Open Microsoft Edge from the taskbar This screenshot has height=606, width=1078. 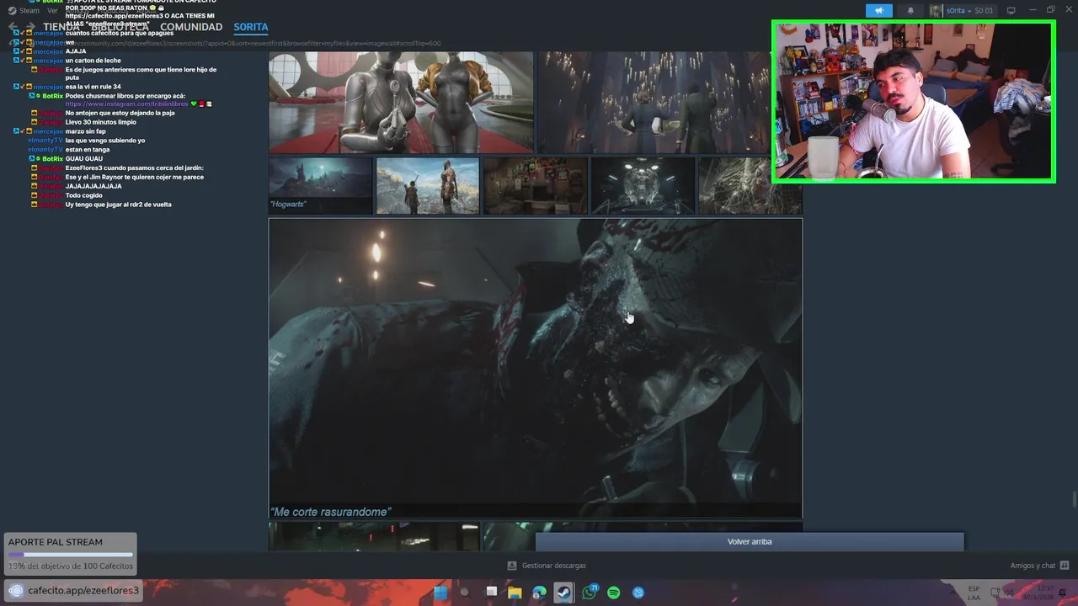(539, 593)
